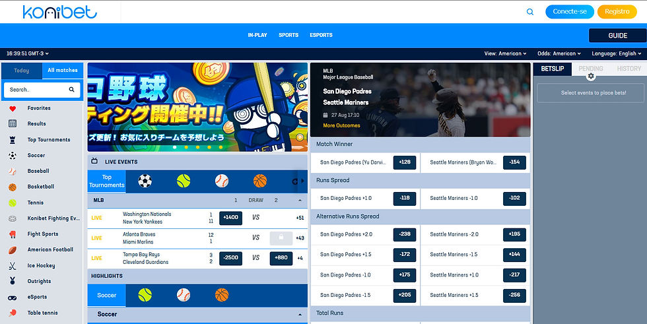Filter live events by baseball icon
The height and width of the screenshot is (324, 647).
(x=222, y=181)
